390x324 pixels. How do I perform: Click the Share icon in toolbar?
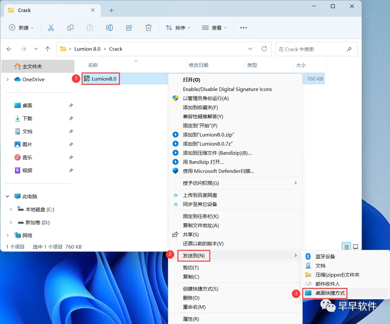pyautogui.click(x=129, y=27)
